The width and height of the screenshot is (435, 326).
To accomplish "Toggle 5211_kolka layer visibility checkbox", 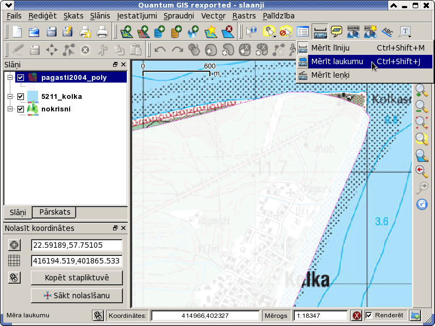I will 21,97.
